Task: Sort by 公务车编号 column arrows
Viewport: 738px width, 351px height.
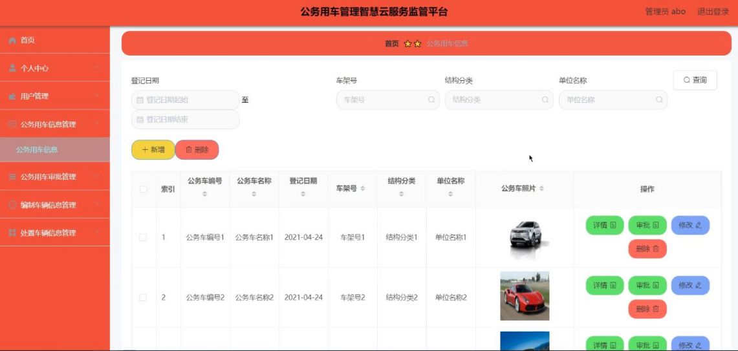Action: 205,194
